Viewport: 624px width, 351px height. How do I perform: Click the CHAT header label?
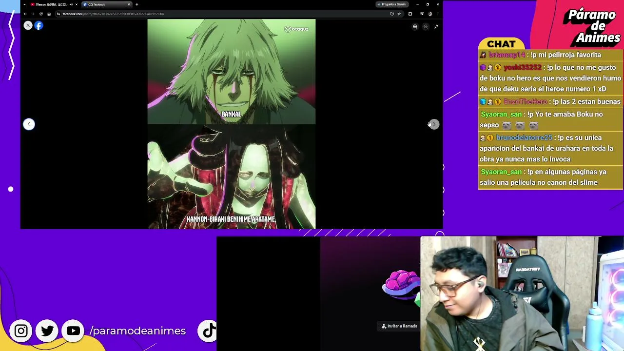point(501,44)
